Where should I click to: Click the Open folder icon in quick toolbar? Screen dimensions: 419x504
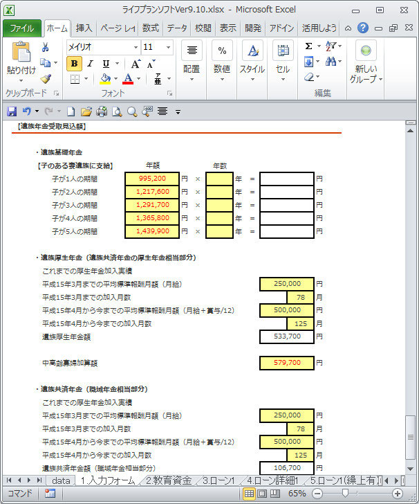[x=86, y=111]
